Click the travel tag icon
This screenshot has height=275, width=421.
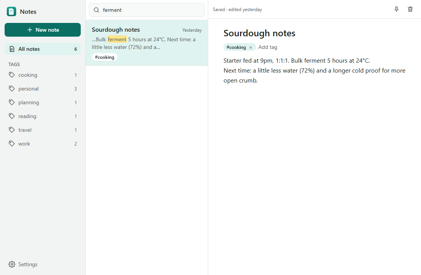click(11, 130)
